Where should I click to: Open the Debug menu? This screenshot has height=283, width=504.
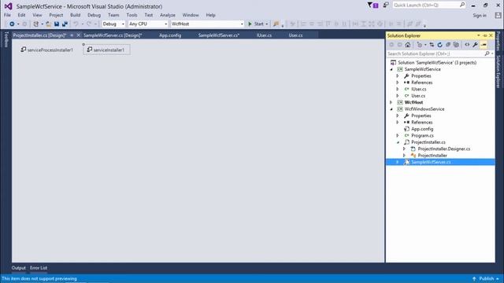[x=94, y=15]
